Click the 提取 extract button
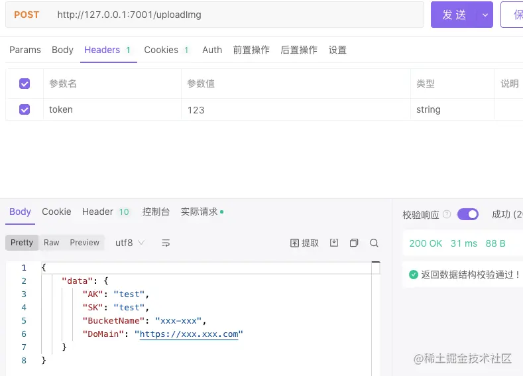Image resolution: width=523 pixels, height=376 pixels. pos(304,243)
